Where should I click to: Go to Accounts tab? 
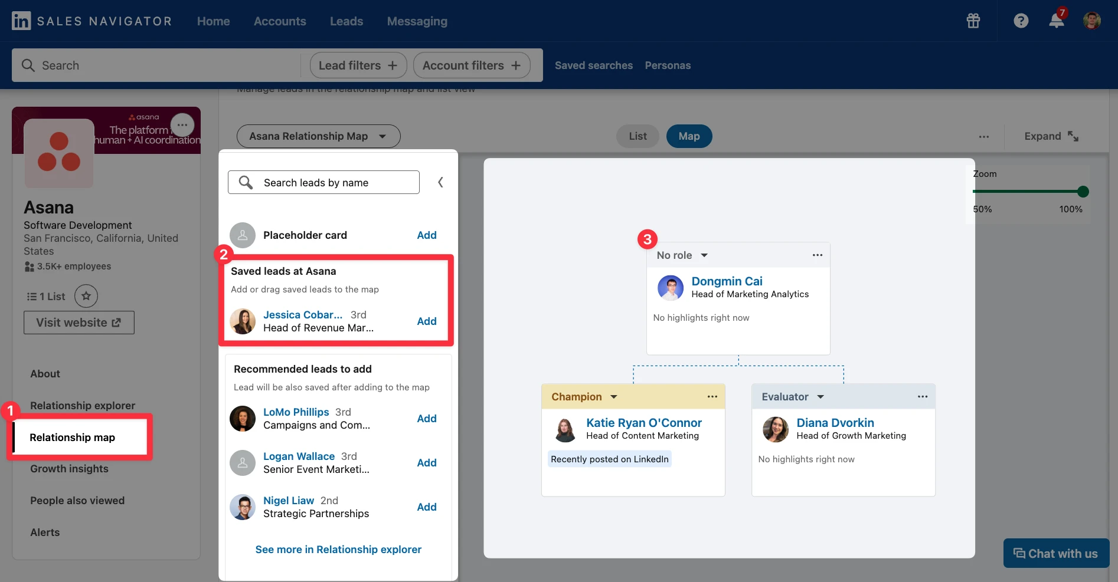point(280,21)
